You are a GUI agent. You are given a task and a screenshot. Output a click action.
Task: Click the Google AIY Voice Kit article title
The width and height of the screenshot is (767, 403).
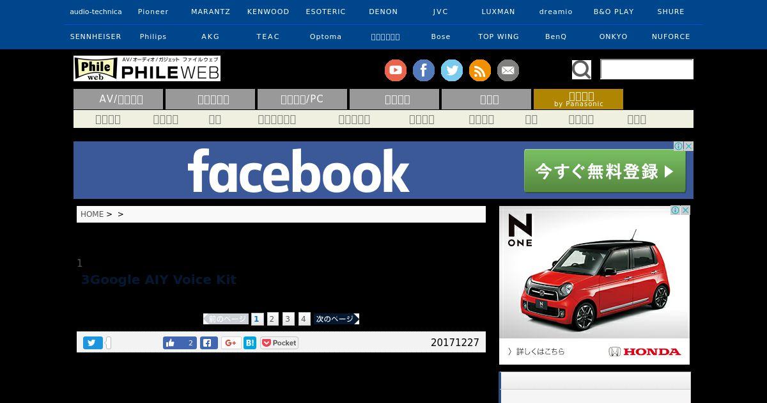pos(159,280)
